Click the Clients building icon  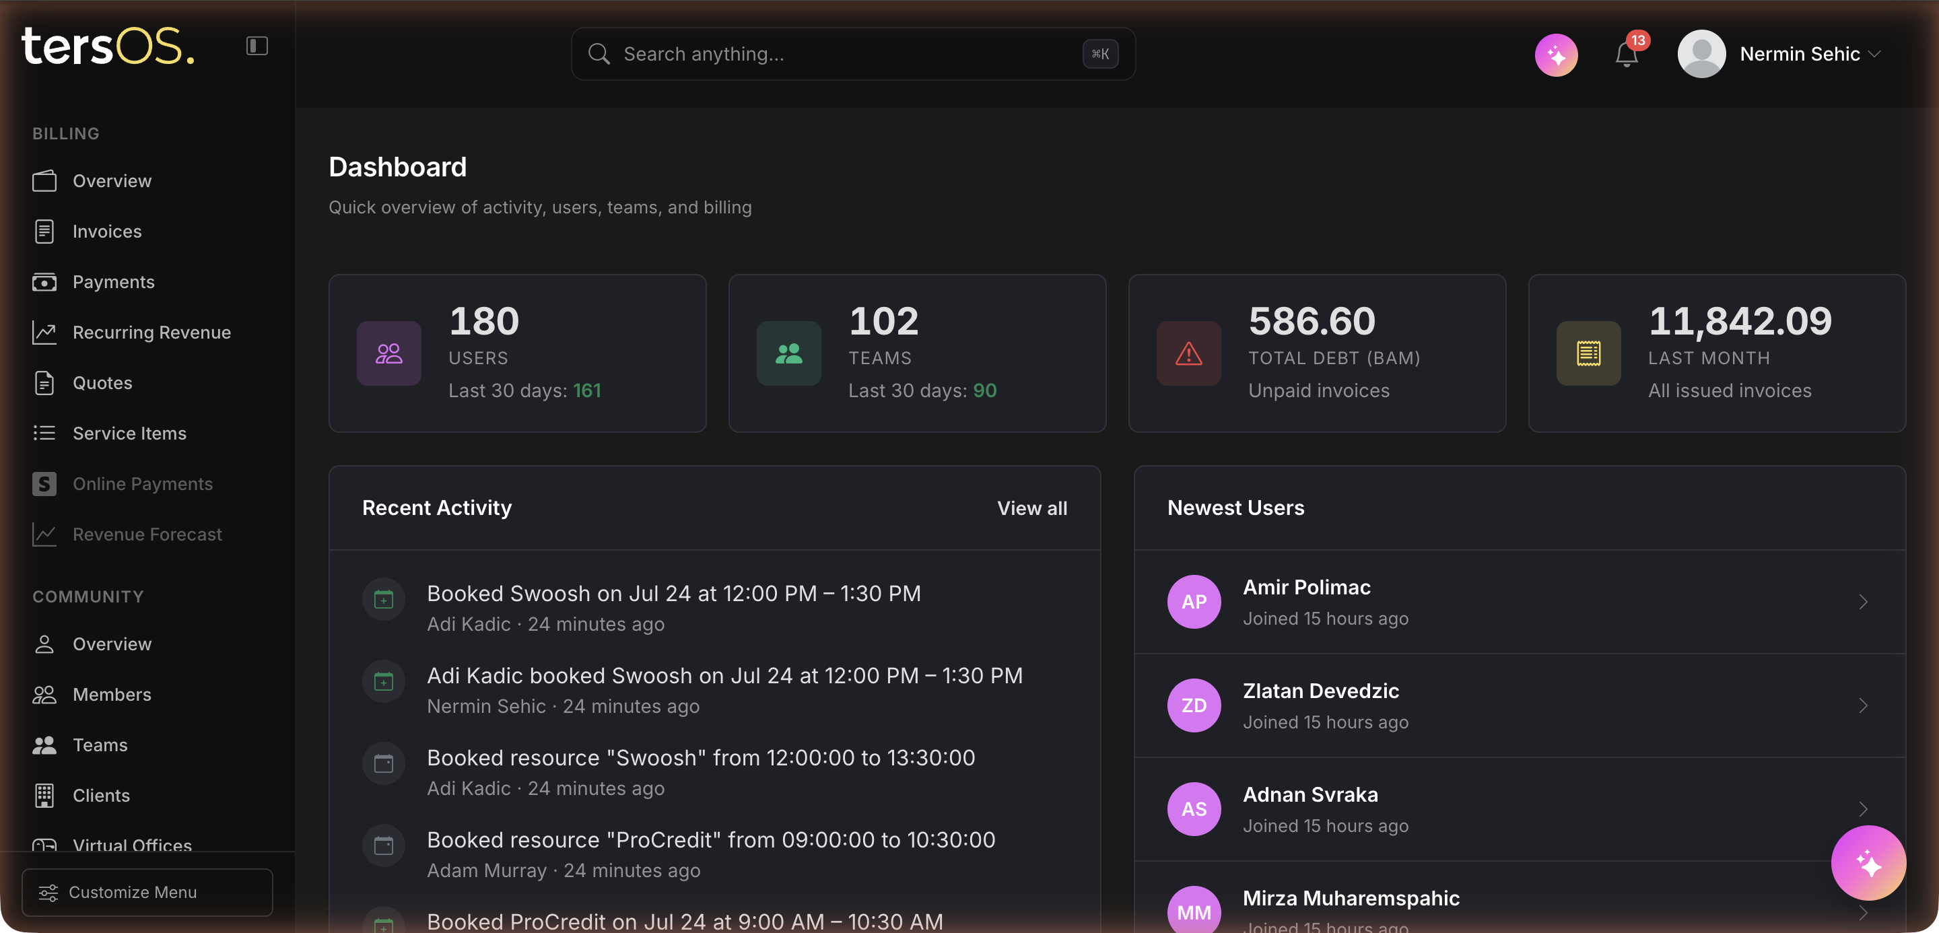(44, 795)
